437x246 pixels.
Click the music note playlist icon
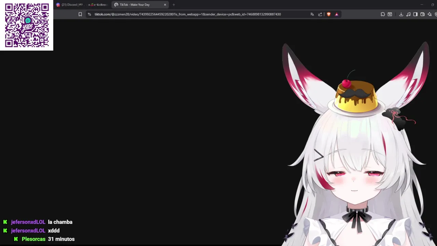point(408,14)
